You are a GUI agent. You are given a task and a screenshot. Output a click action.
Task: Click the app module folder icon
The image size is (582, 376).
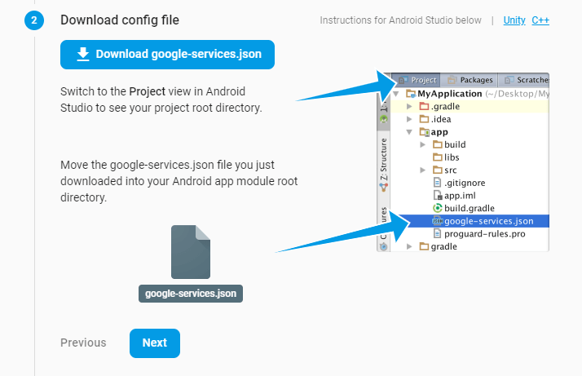[424, 131]
